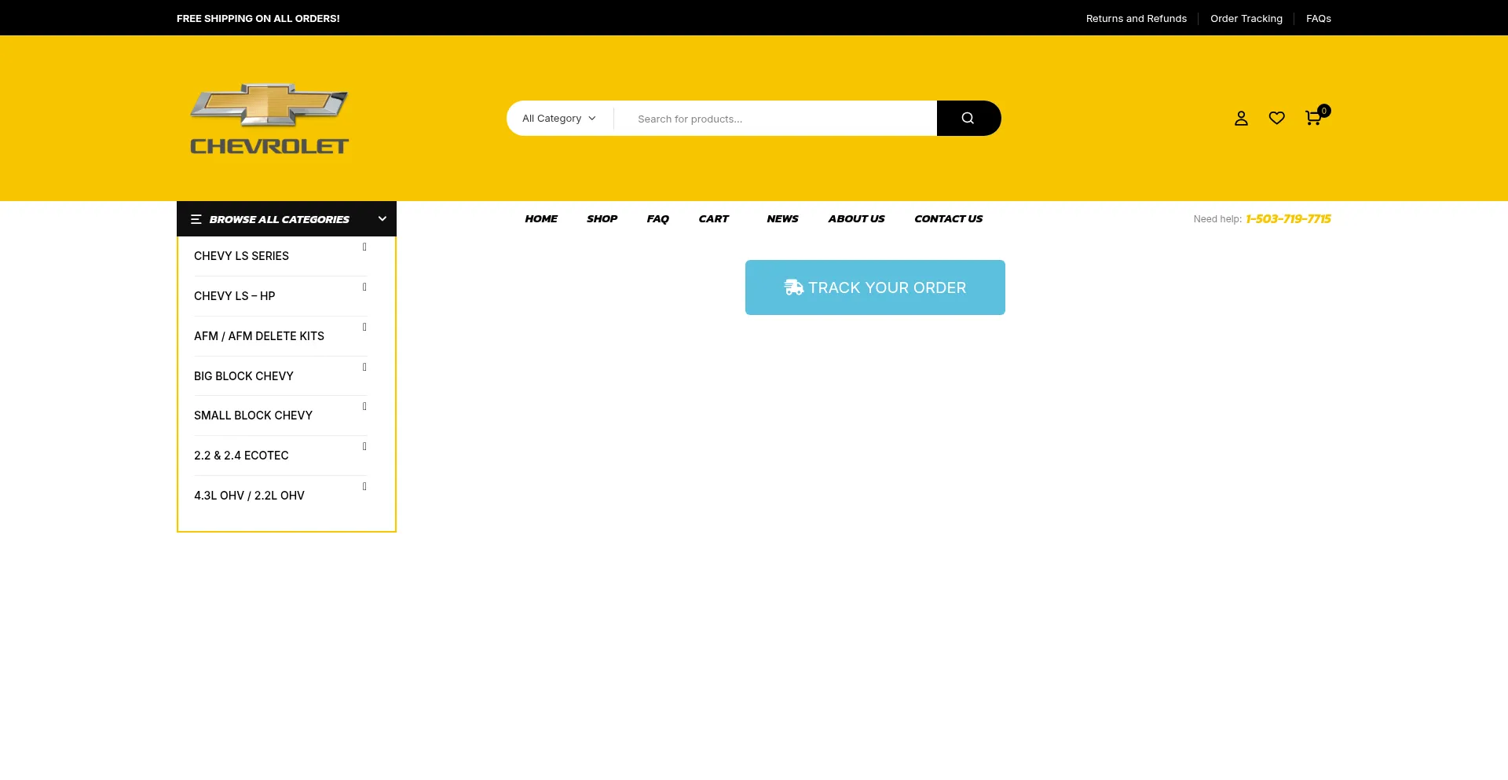Open the Returns and Refunds link
Screen dimensions: 1508x780
[1136, 19]
